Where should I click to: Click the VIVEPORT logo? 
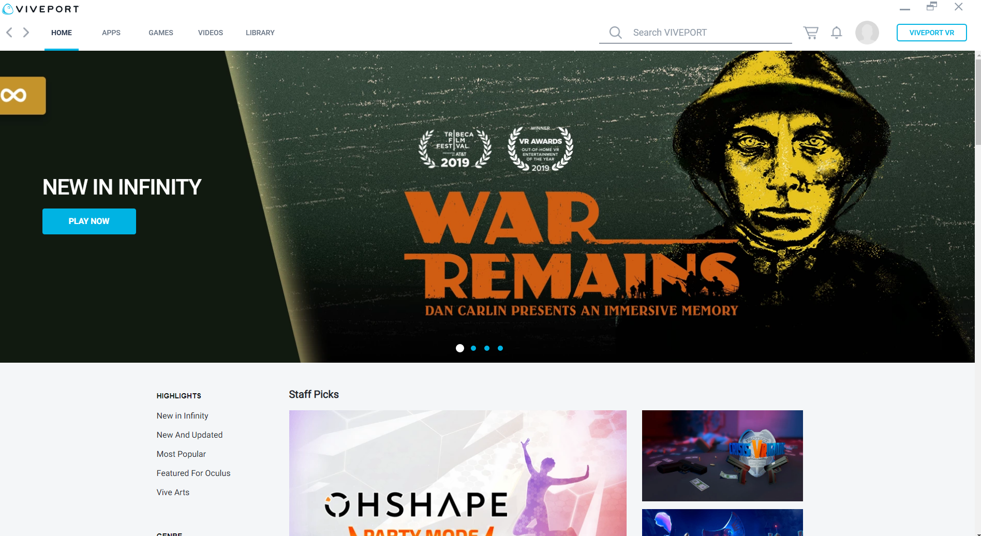[x=41, y=9]
